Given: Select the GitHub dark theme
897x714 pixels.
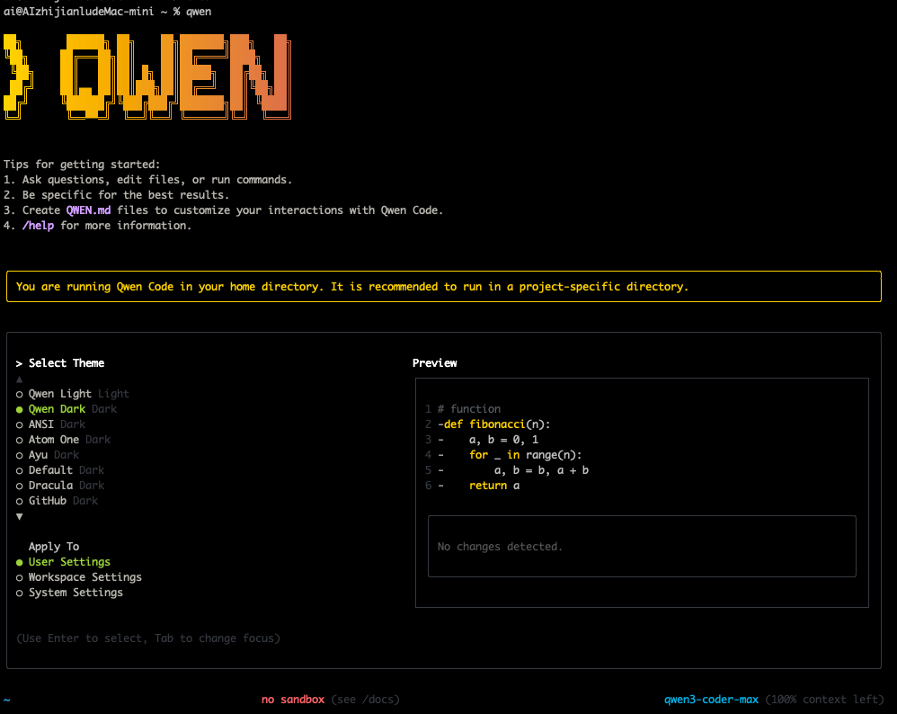Looking at the screenshot, I should pos(57,501).
